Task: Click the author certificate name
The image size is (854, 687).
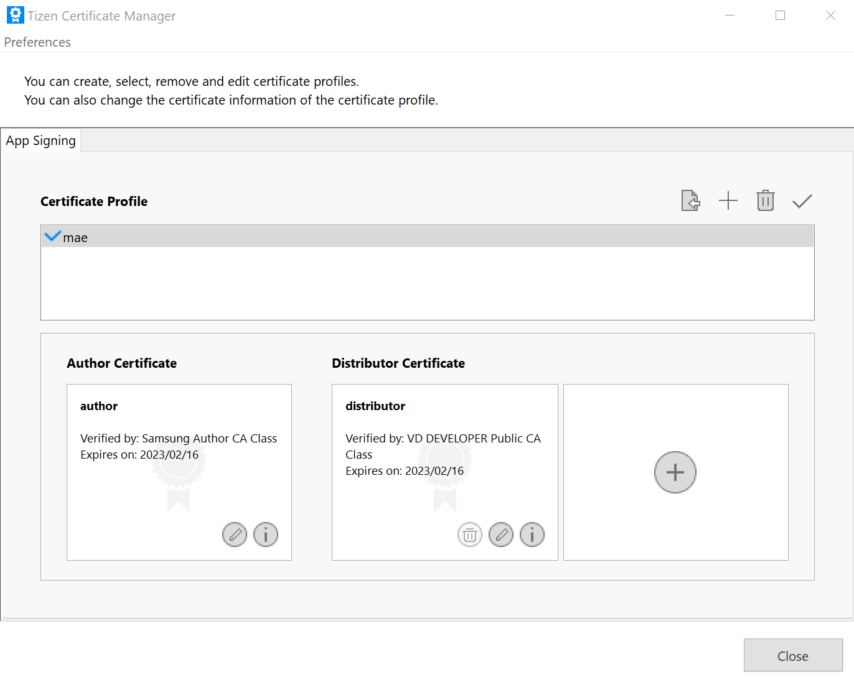Action: (99, 406)
